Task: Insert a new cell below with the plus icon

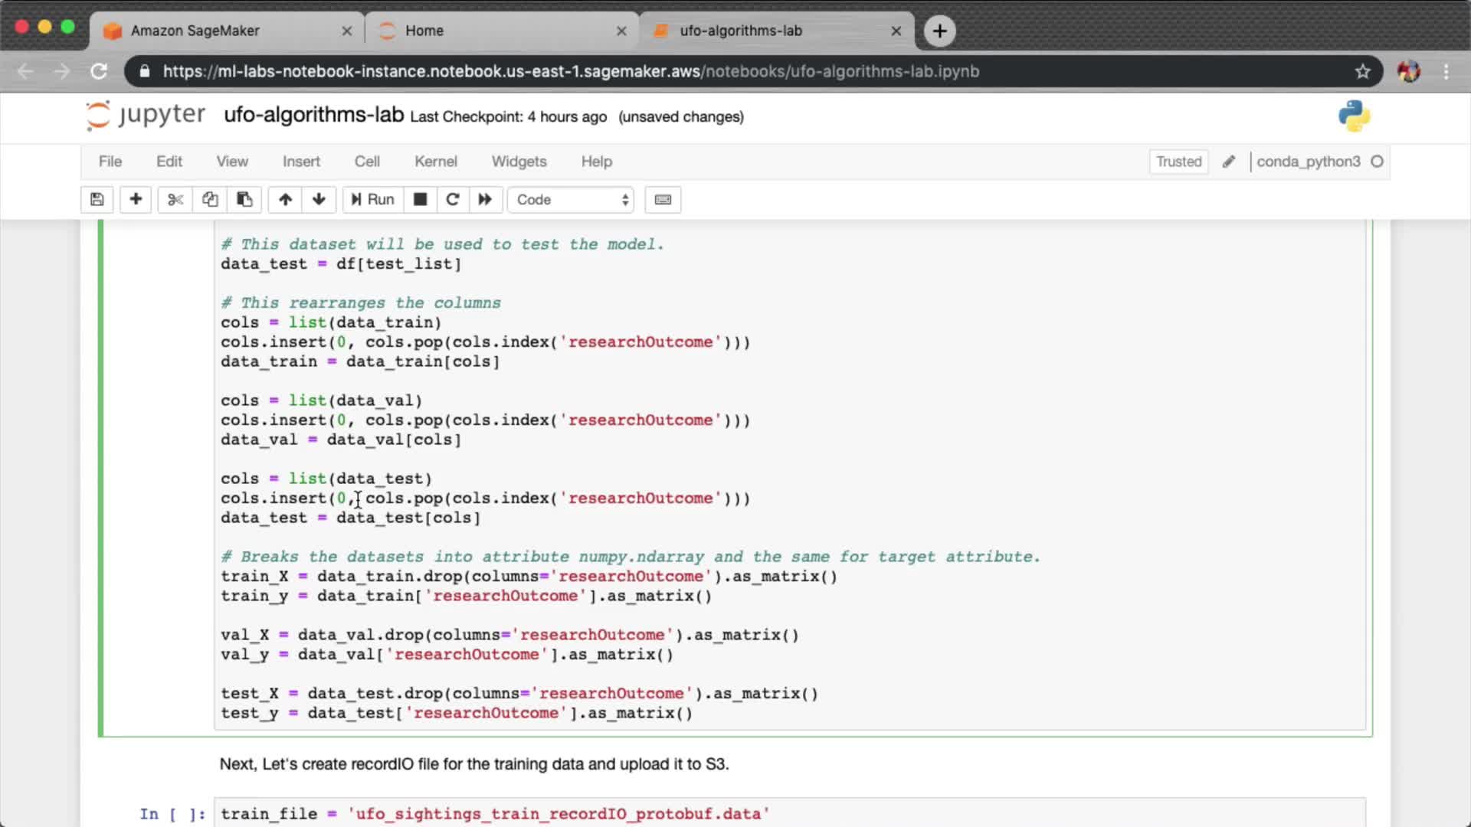Action: tap(136, 200)
